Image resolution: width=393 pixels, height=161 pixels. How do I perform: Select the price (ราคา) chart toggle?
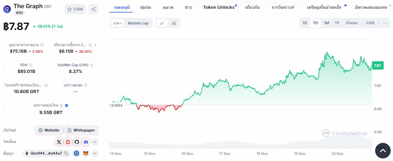(x=117, y=23)
